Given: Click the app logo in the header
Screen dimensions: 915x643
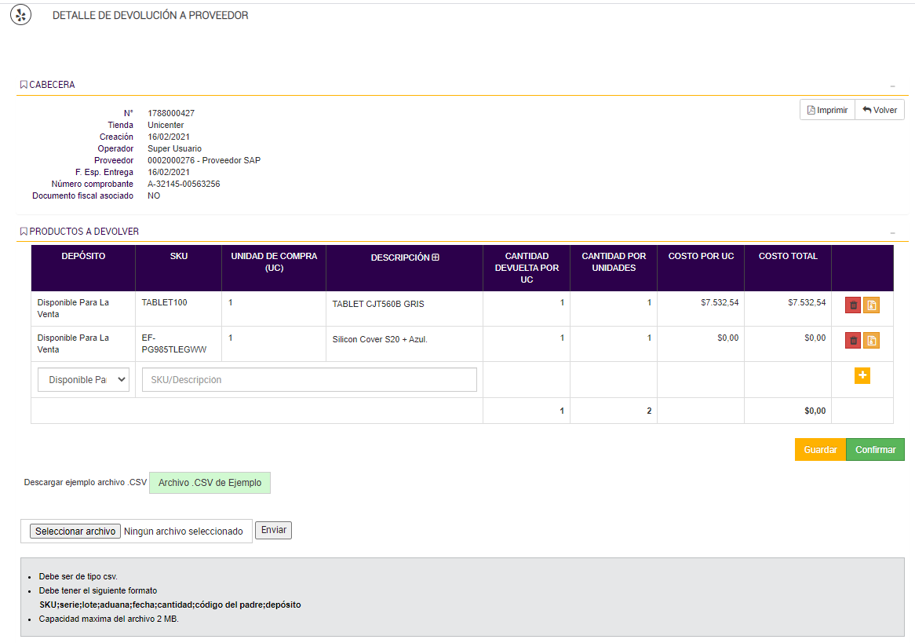Looking at the screenshot, I should pos(21,15).
